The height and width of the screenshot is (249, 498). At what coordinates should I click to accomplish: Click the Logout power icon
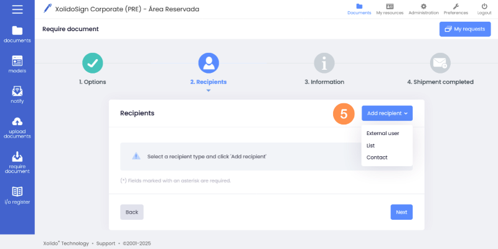[x=484, y=9]
